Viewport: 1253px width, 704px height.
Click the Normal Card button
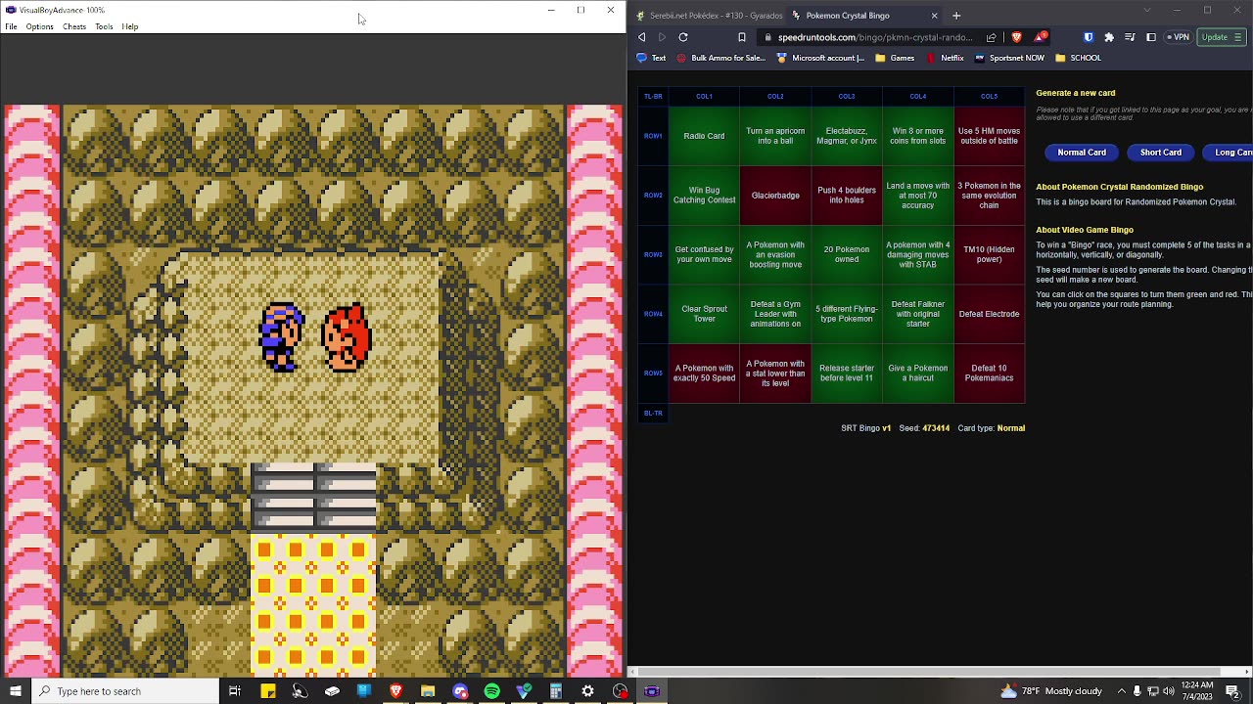point(1082,153)
